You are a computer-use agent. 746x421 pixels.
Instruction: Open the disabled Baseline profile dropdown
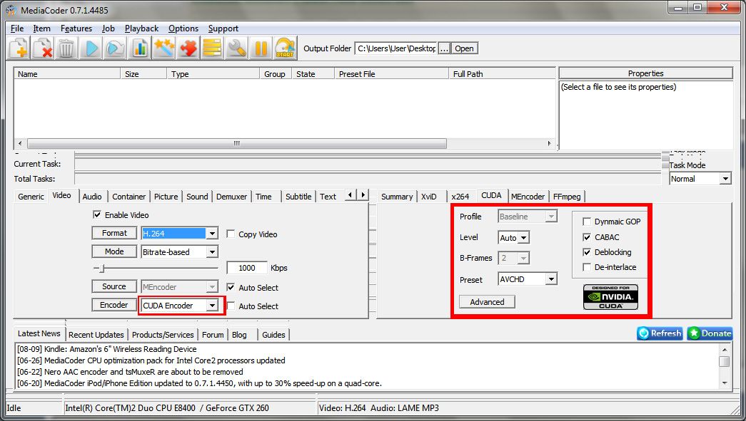tap(551, 217)
